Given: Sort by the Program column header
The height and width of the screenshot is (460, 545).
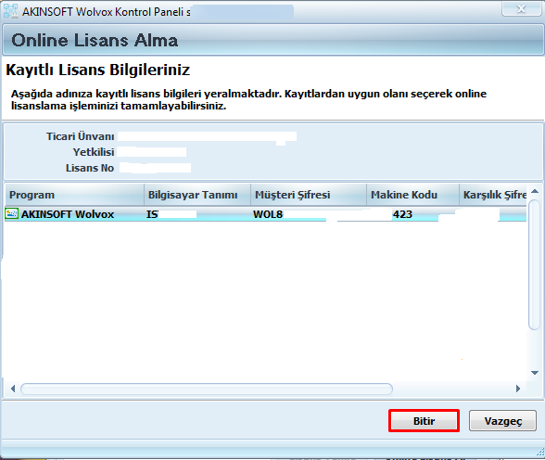Looking at the screenshot, I should (74, 195).
